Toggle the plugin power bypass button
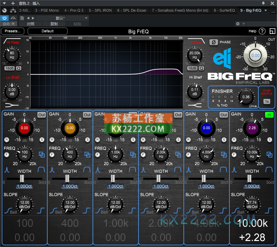The height and width of the screenshot is (247, 277). point(4,18)
